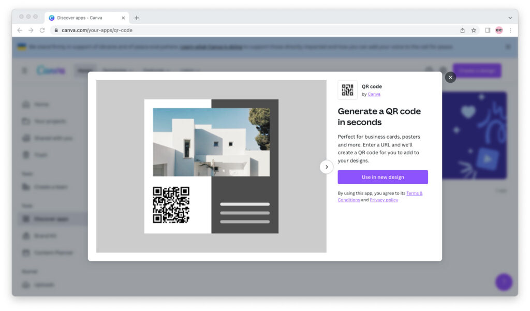Open Your projects in sidebar

[49, 121]
